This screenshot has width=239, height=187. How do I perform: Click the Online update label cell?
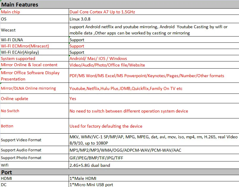coord(34,99)
